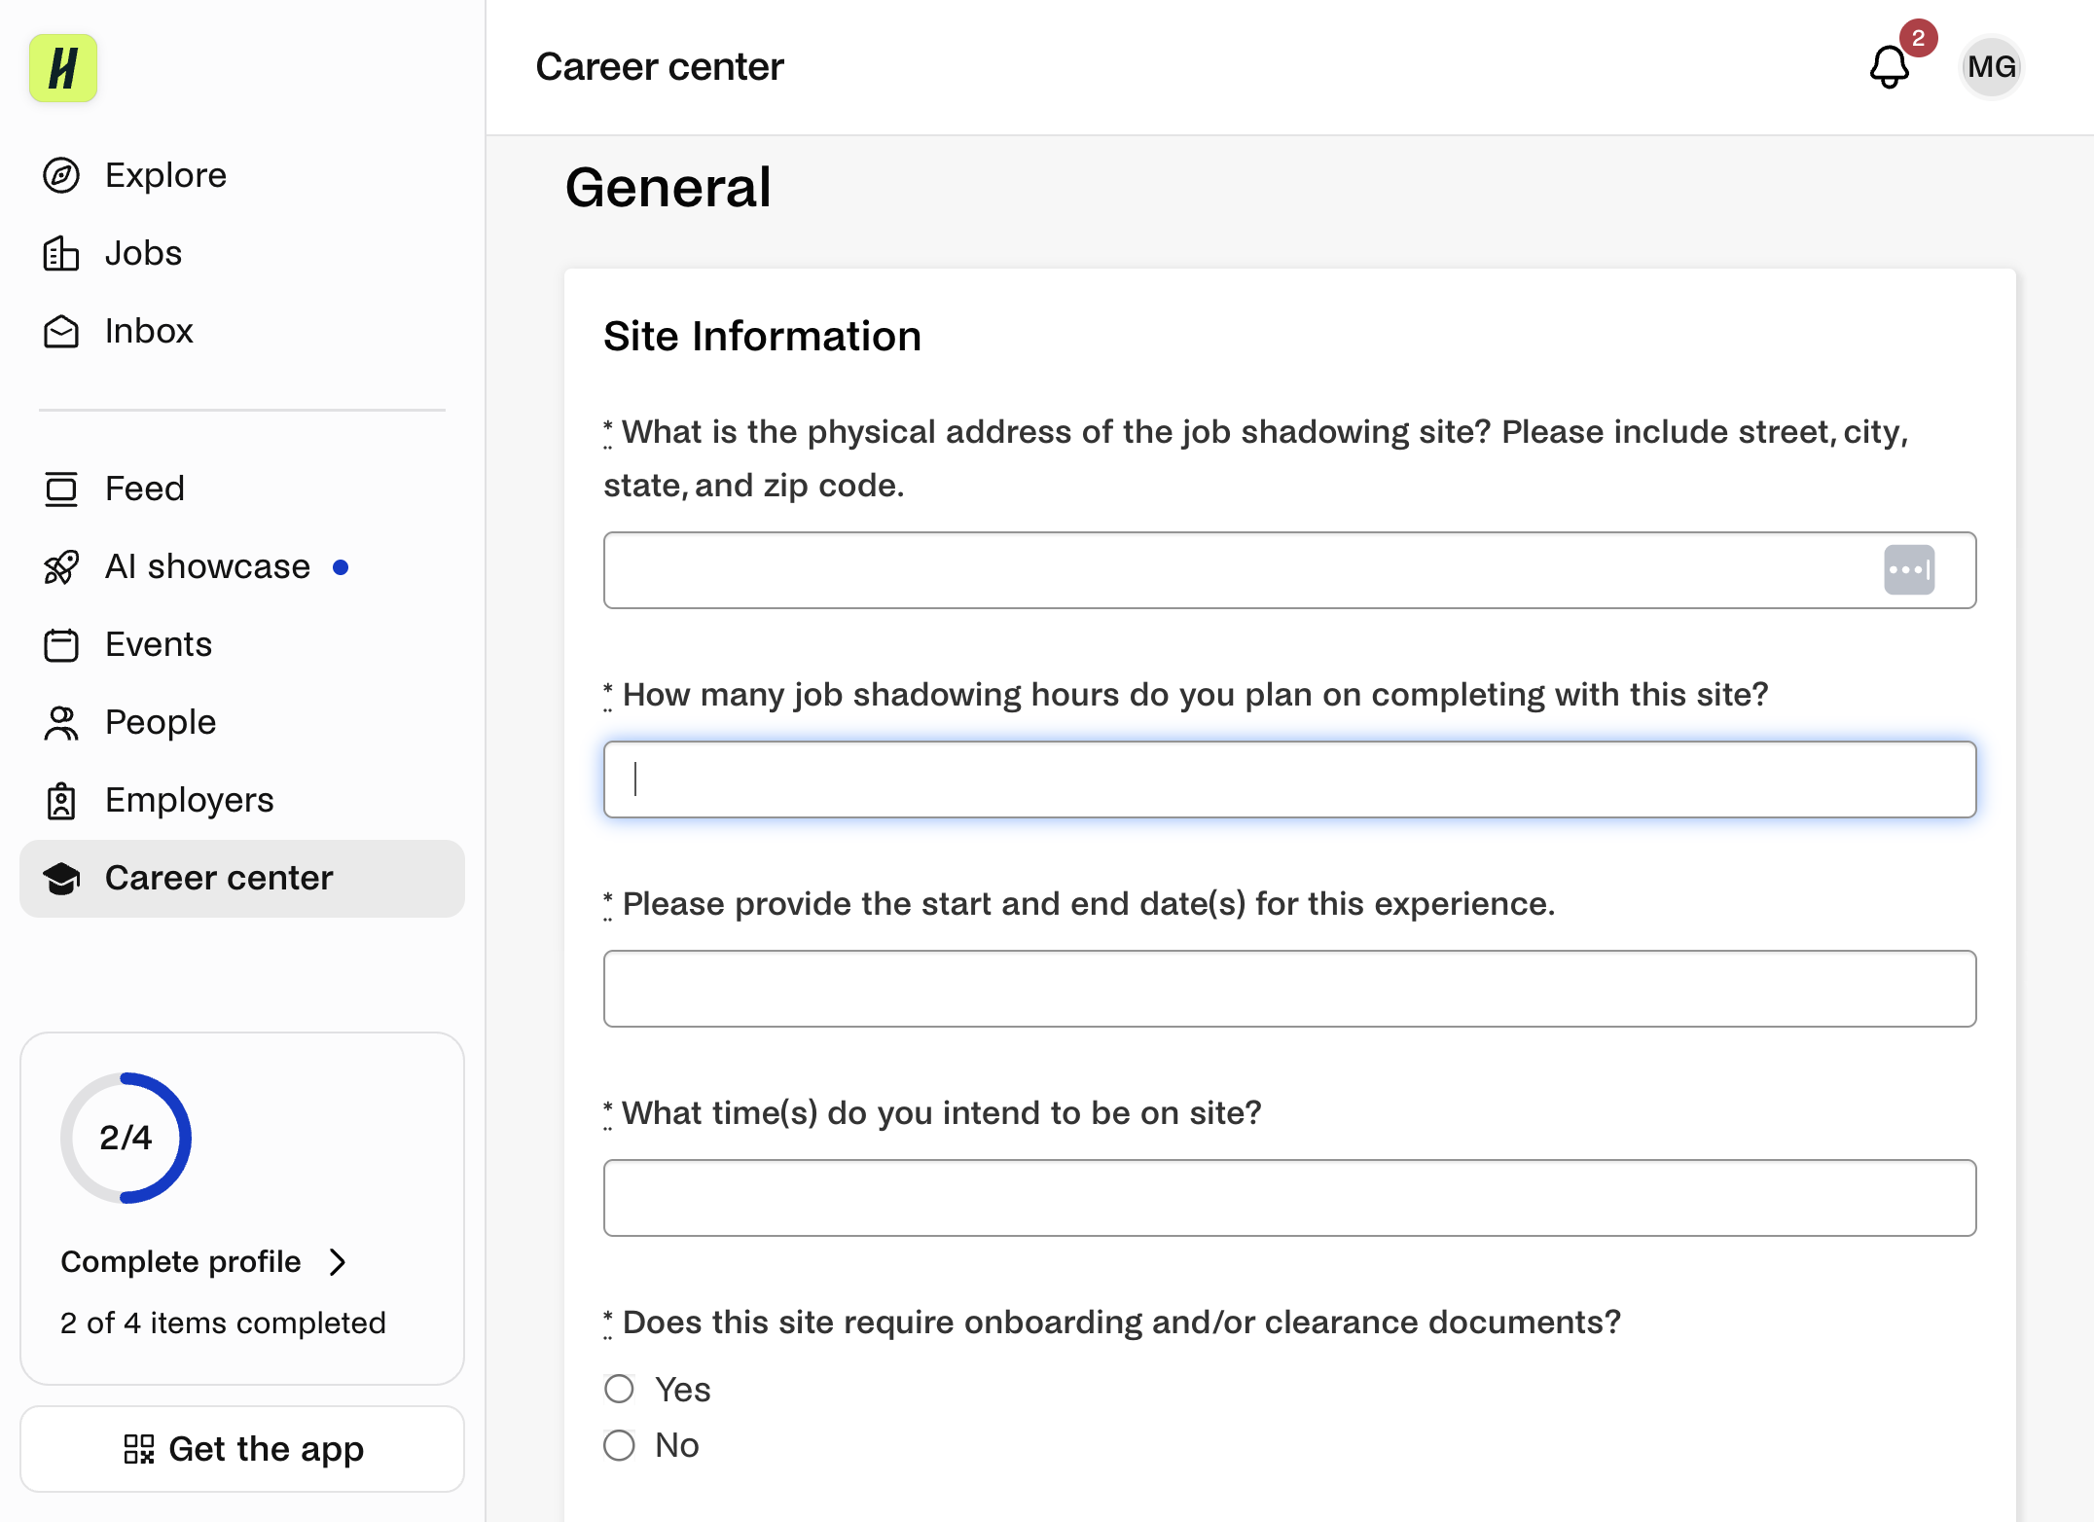Select Yes for onboarding documents
2094x1522 pixels.
(x=619, y=1389)
